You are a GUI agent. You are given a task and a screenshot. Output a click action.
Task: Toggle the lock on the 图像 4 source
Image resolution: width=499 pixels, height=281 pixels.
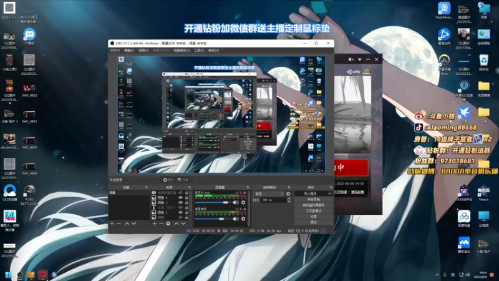[187, 197]
